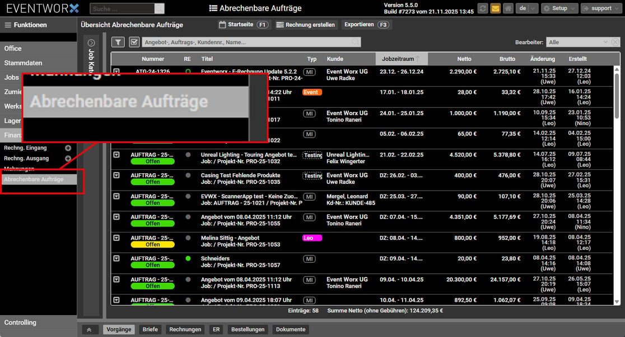Click the order search input field

click(x=246, y=42)
